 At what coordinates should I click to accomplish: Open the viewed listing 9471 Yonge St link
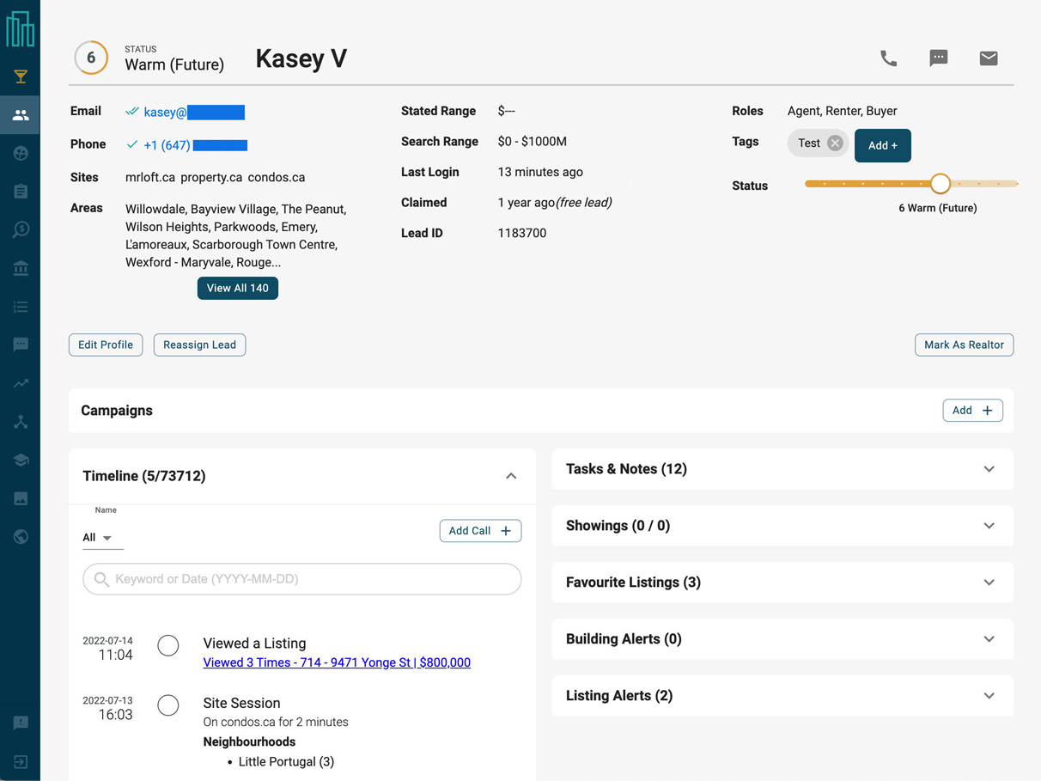point(337,662)
